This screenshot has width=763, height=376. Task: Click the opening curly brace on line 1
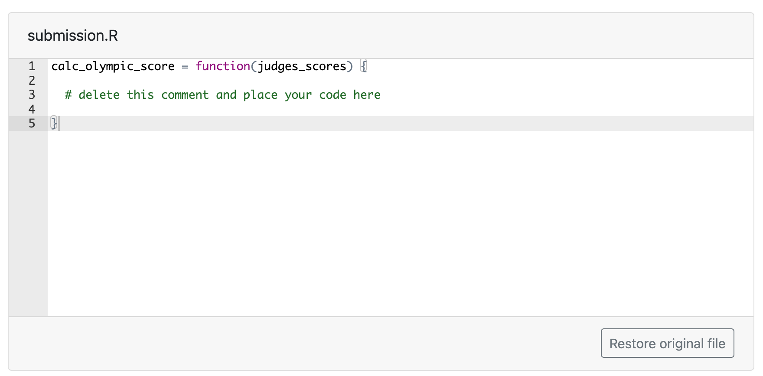363,66
